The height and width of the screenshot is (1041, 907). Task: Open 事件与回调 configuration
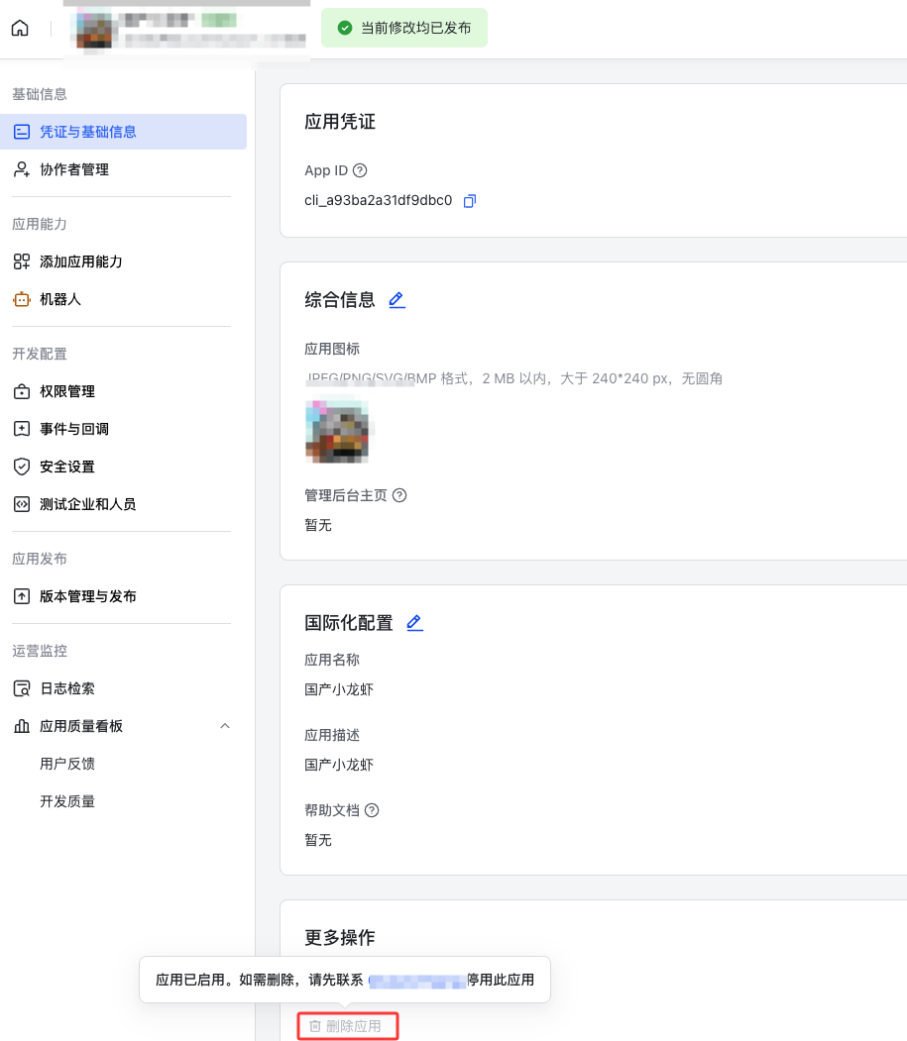73,429
